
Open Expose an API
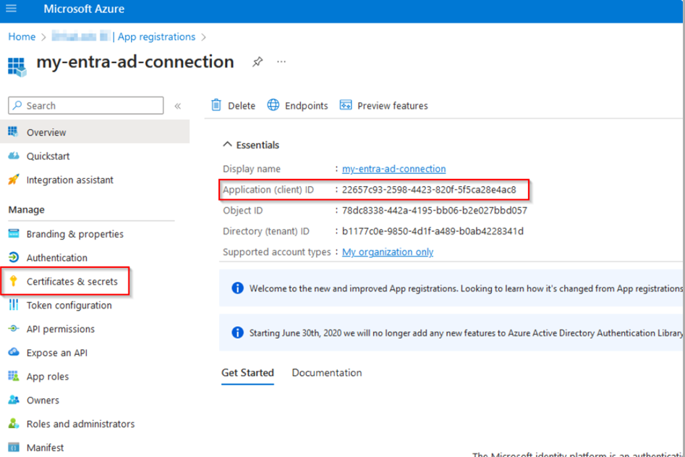[x=95, y=353]
